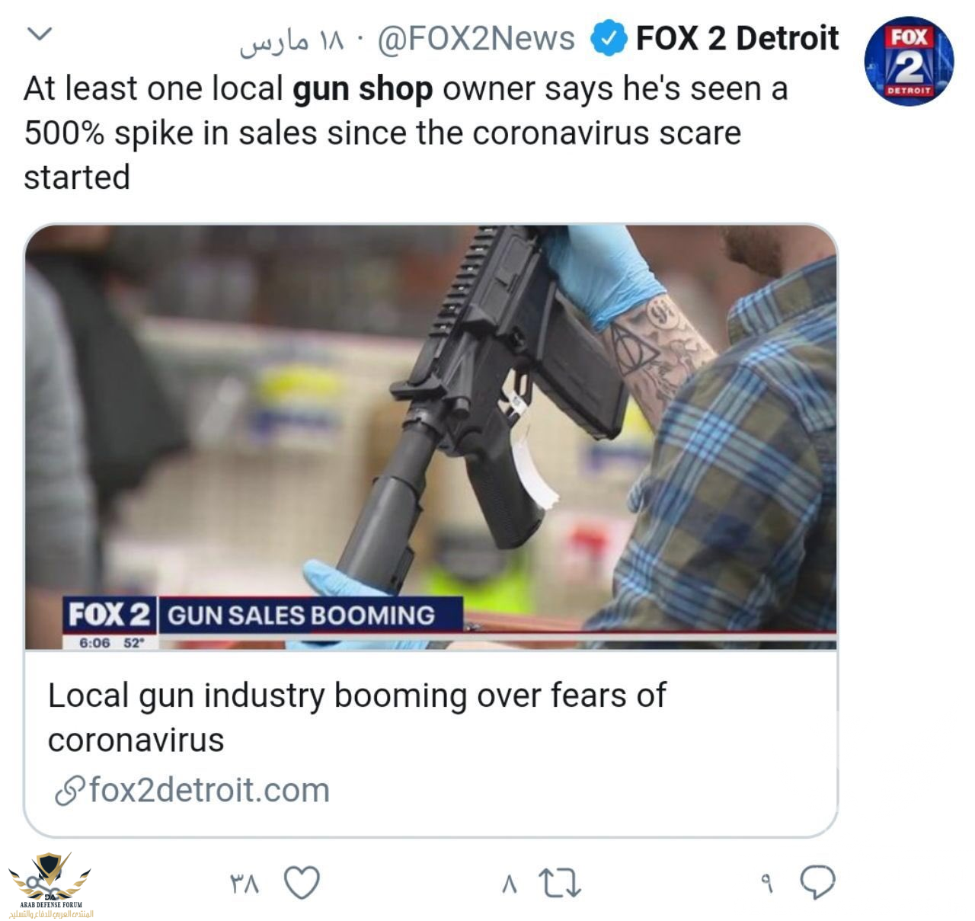Open 'Local gun industry booming' headline link
975x921 pixels.
(356, 717)
